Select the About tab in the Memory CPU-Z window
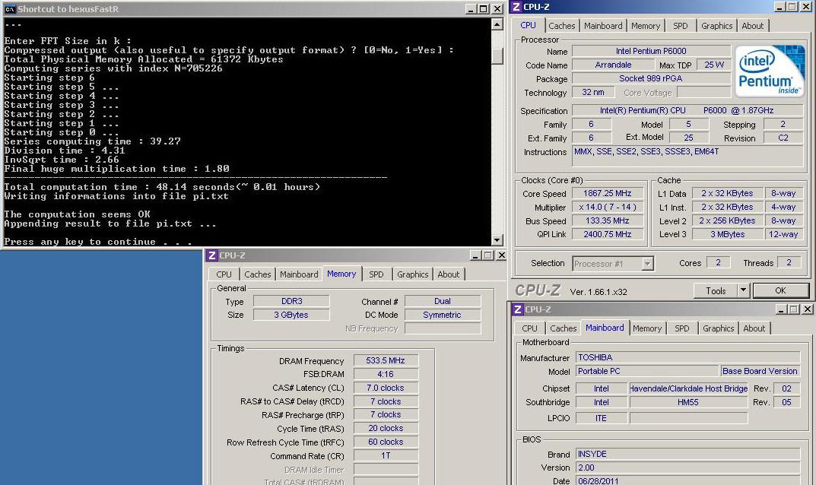Image resolution: width=816 pixels, height=485 pixels. tap(449, 274)
